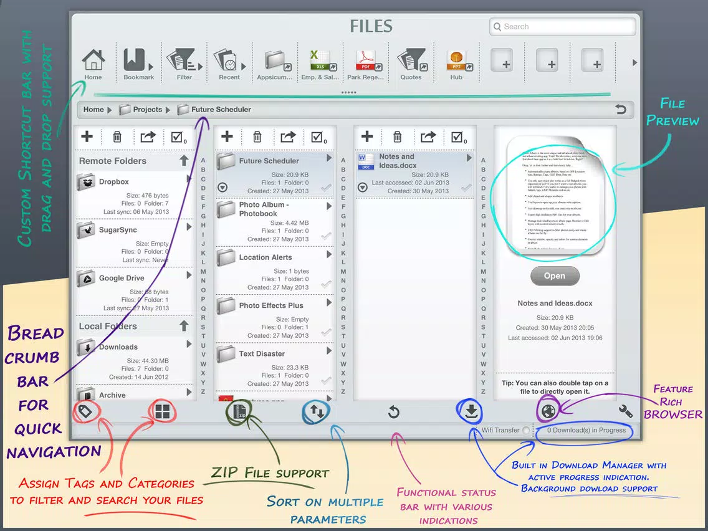
Task: Open the tags tool in bottom bar
Action: coord(86,411)
